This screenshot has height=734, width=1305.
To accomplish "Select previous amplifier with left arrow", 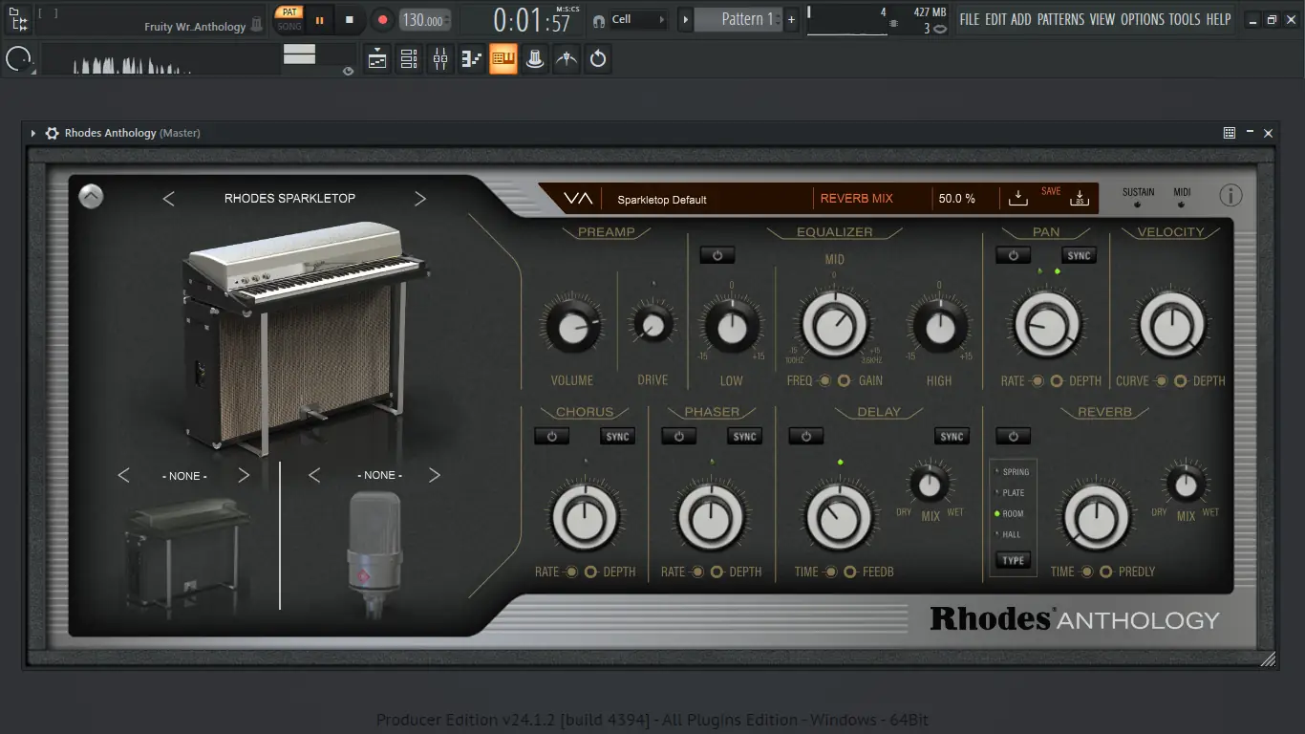I will click(x=123, y=475).
